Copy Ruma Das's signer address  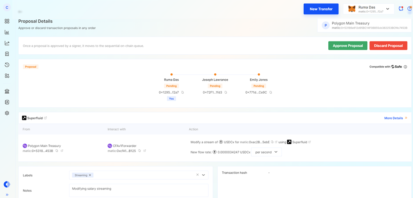[183, 92]
